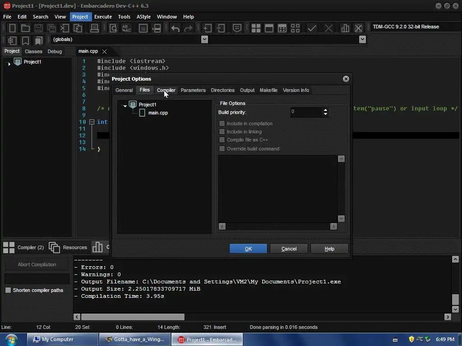This screenshot has width=462, height=346.
Task: Switch to the Classes panel tab
Action: click(33, 51)
